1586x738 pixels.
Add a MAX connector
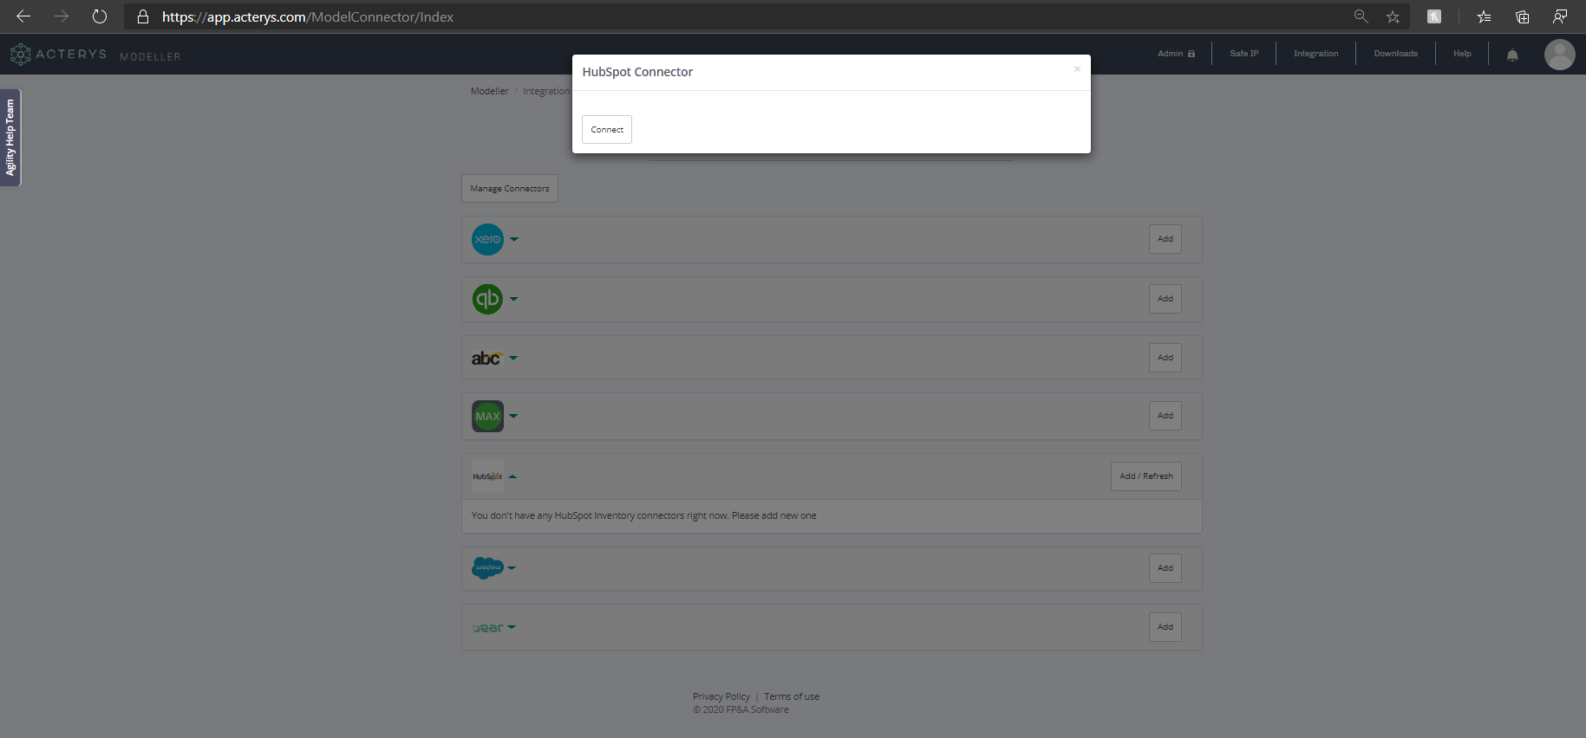(x=1165, y=416)
